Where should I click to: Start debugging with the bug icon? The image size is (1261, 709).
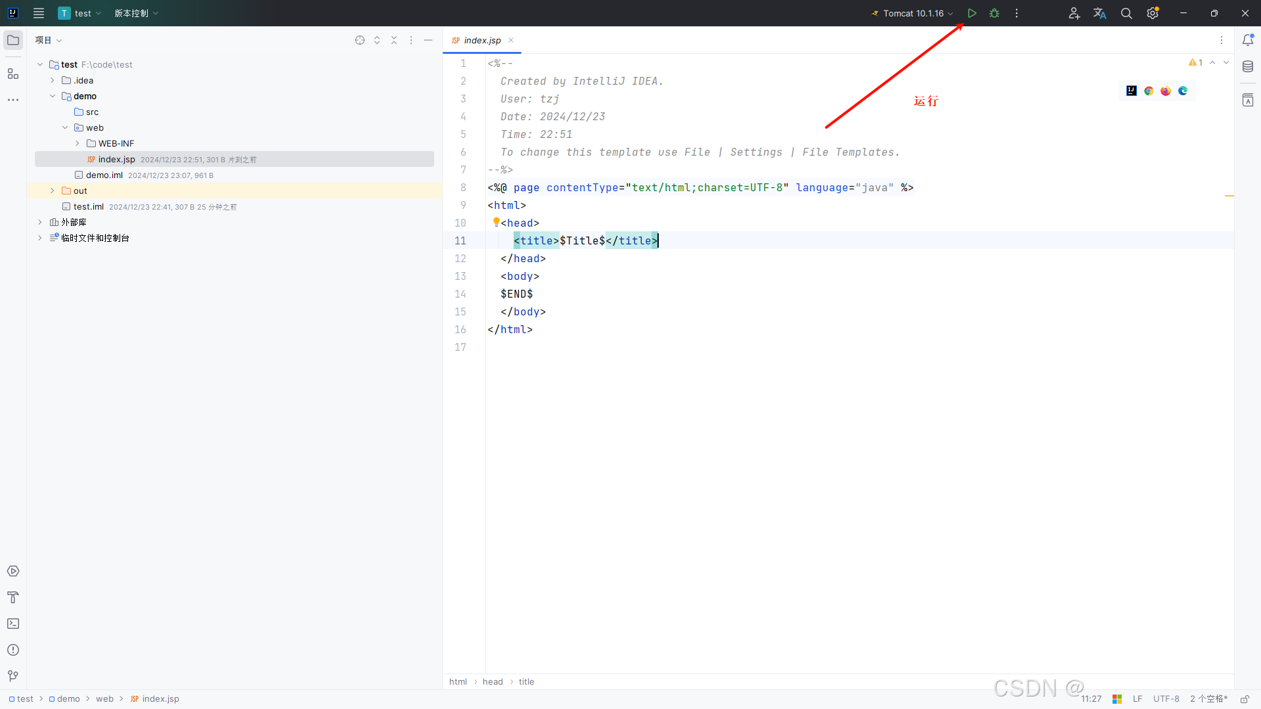[x=995, y=13]
